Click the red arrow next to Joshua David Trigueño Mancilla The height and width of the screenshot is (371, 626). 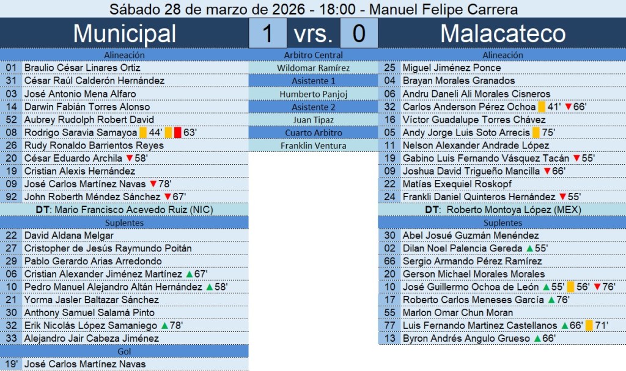pos(547,171)
